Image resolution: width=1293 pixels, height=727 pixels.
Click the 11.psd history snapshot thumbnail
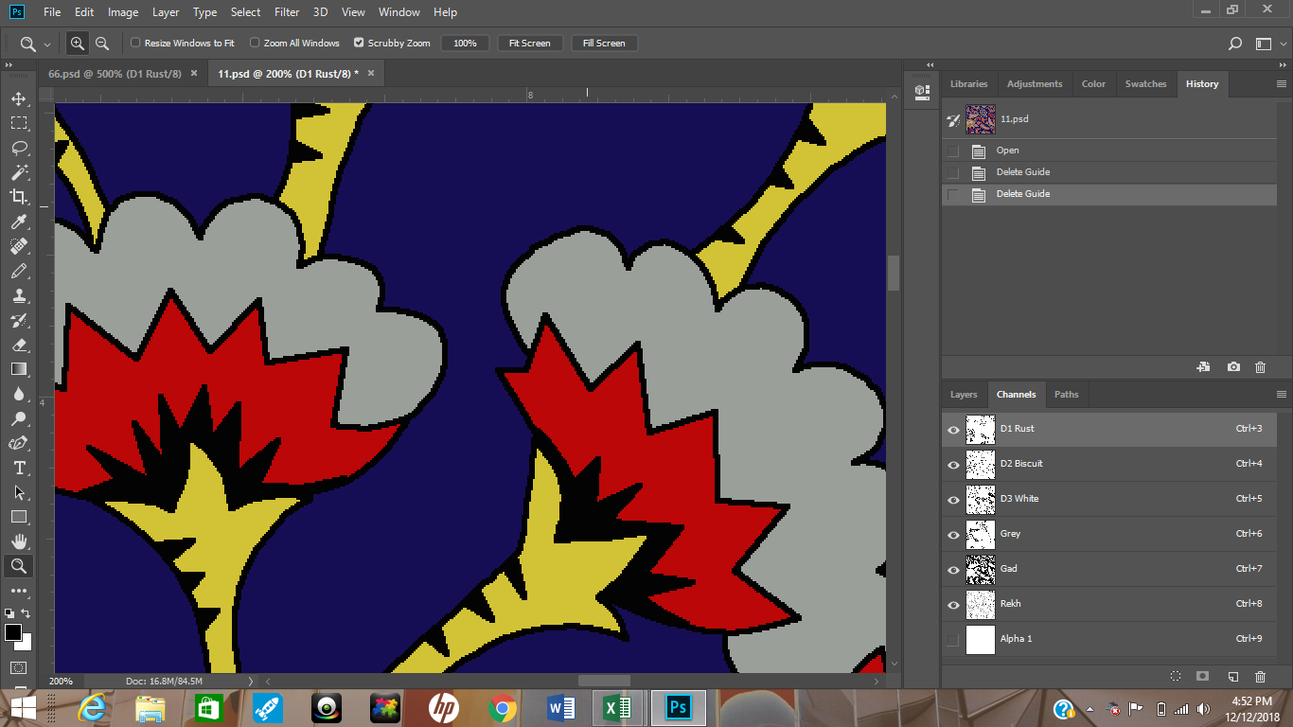tap(980, 119)
